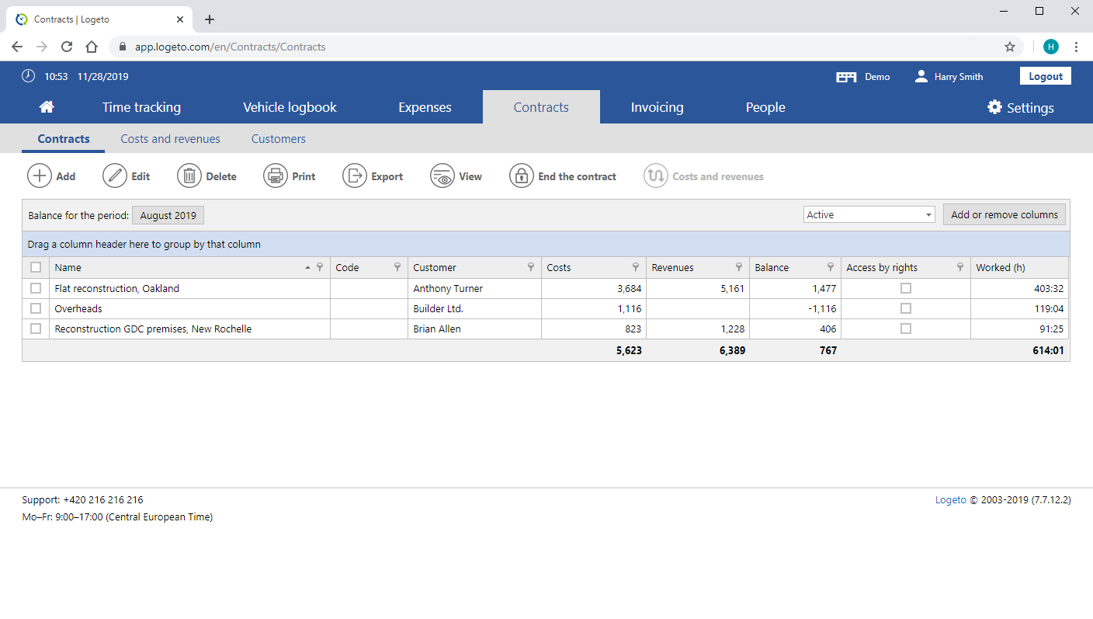Open the Revenues column filter pin

pyautogui.click(x=739, y=267)
